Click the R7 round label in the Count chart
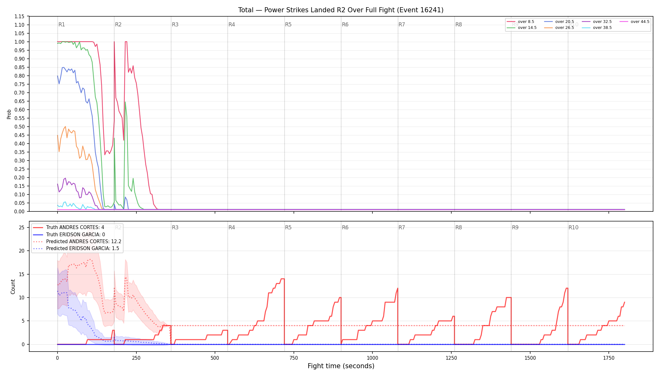Image resolution: width=660 pixels, height=377 pixels. click(x=402, y=227)
